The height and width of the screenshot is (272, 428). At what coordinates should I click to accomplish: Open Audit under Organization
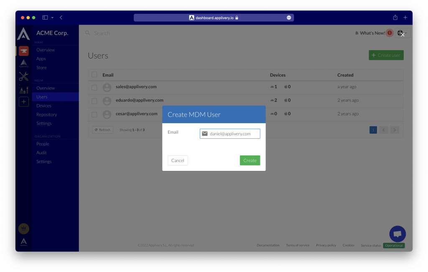(x=41, y=153)
